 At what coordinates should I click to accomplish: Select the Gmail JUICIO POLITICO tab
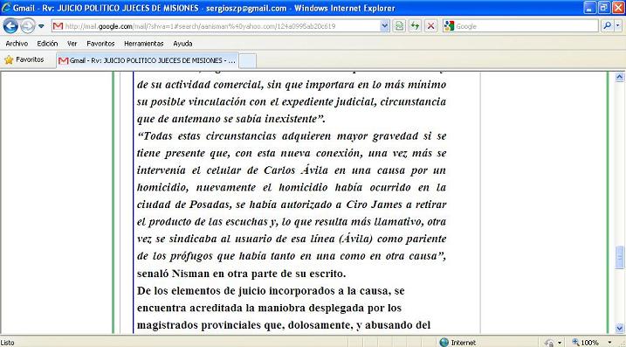[148, 60]
